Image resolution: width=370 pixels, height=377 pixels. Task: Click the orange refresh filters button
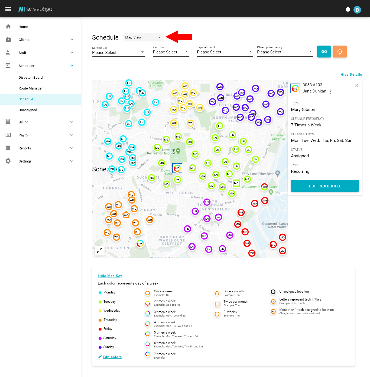tap(339, 52)
